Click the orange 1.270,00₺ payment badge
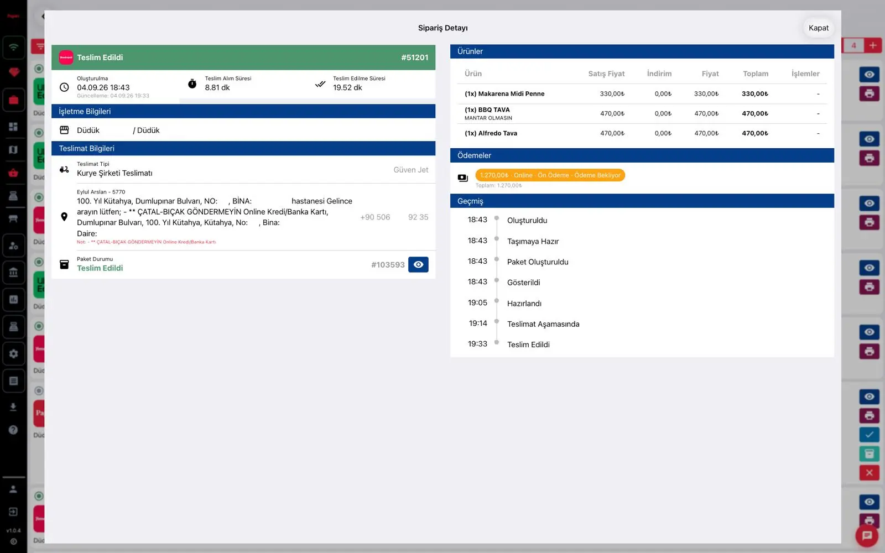This screenshot has width=885, height=553. (x=550, y=175)
